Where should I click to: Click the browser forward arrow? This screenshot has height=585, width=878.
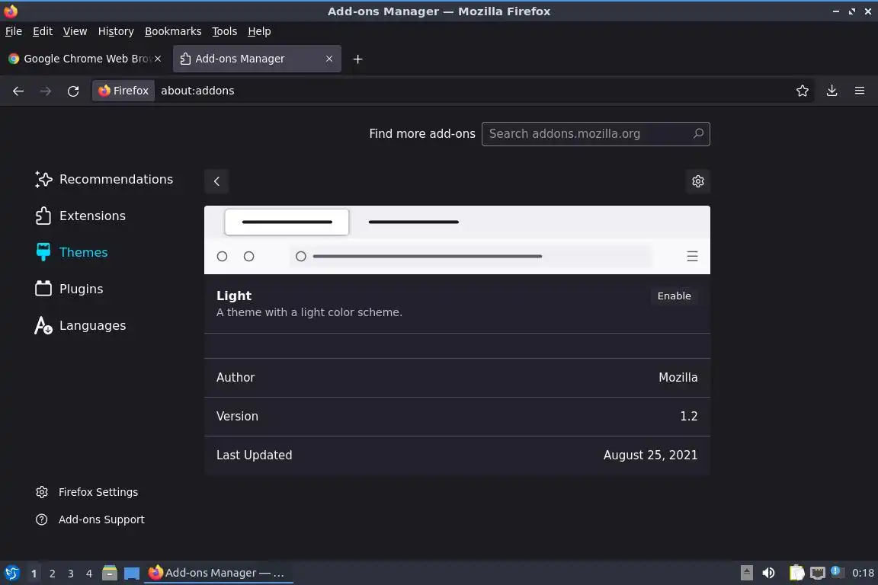click(46, 91)
